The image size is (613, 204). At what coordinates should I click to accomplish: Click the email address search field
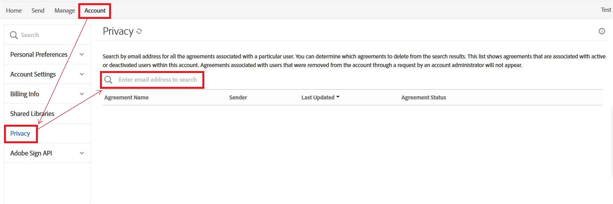tap(158, 80)
